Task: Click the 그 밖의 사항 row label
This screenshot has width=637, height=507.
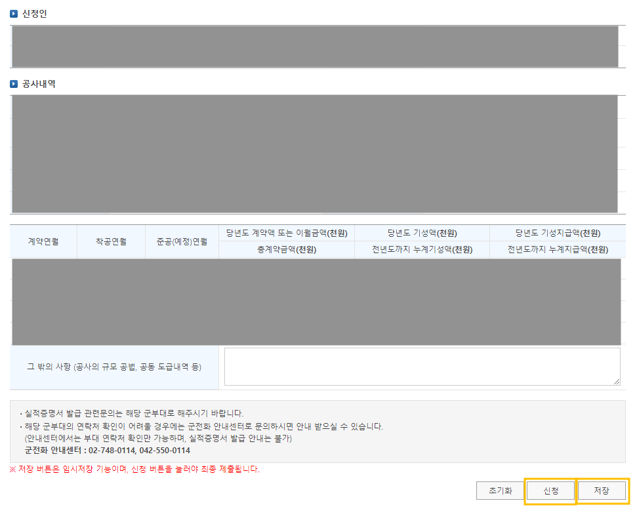Action: pos(114,367)
